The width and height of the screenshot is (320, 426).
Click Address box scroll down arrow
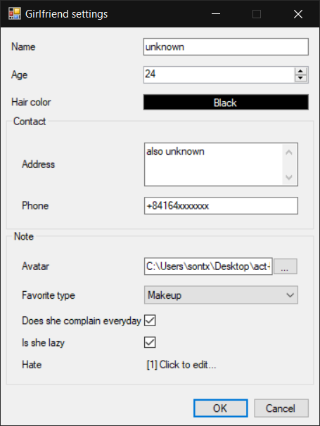(x=289, y=177)
